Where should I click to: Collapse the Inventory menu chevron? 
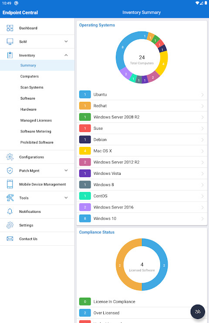66,55
